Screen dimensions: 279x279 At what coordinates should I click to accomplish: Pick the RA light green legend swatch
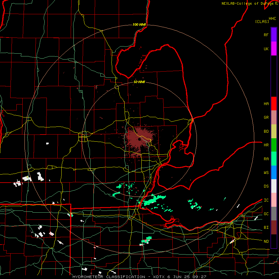[274, 159]
